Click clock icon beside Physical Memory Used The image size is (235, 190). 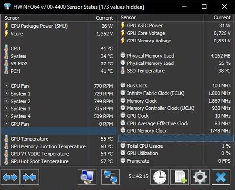(123, 55)
